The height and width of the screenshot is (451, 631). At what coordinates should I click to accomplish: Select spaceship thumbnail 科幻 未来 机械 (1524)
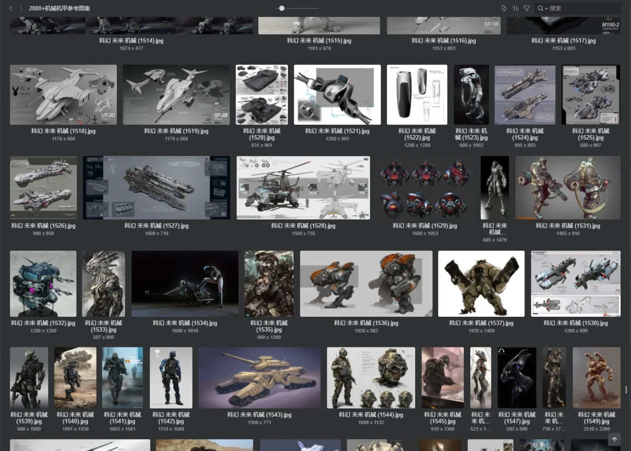[x=525, y=95]
